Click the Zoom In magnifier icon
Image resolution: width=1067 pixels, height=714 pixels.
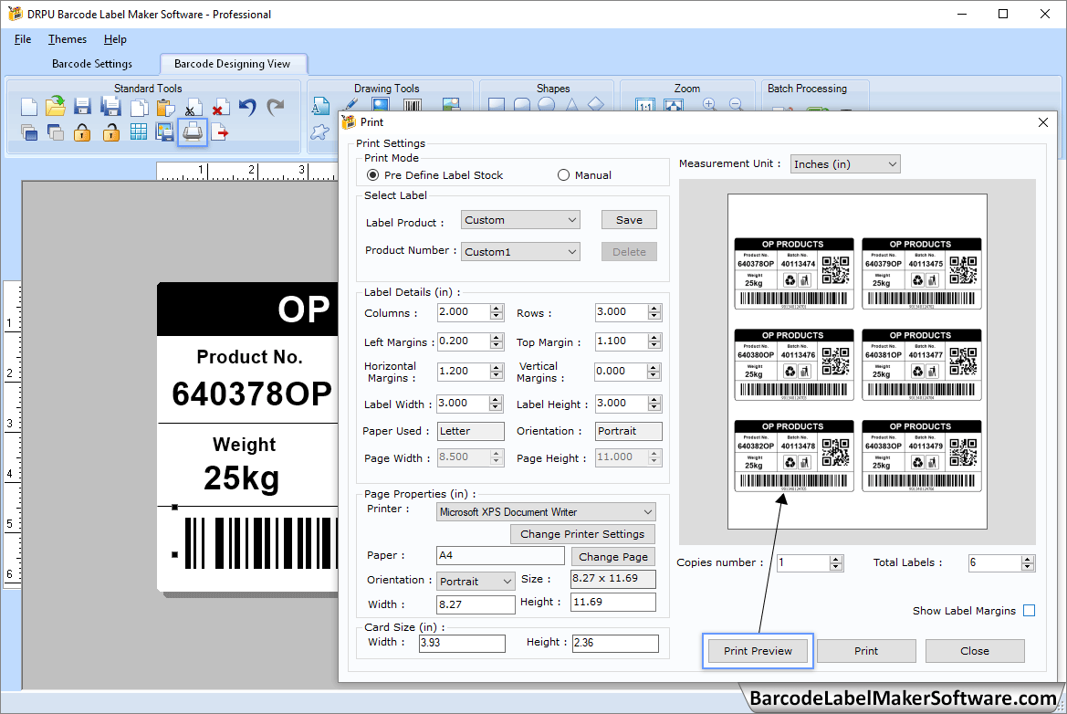[709, 103]
